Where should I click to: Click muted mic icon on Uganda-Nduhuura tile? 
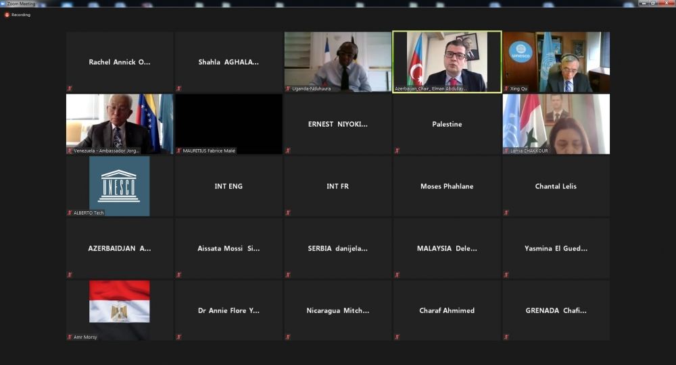click(288, 88)
